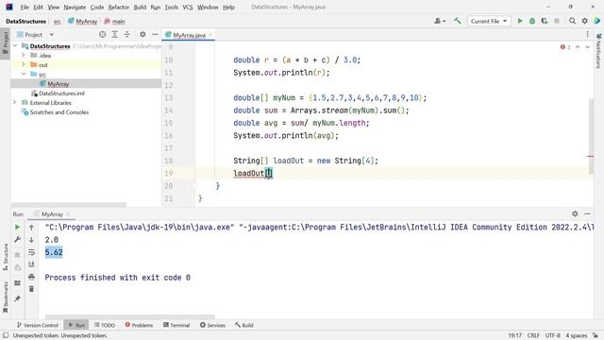
Task: Open Search Everywhere magnifier icon
Action: point(573,21)
